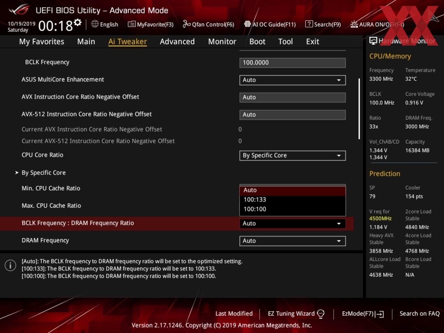Switch to My Favorites tab

(41, 41)
